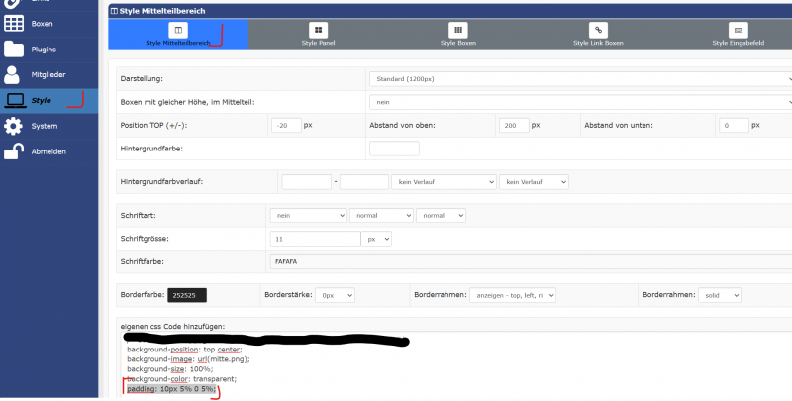Open the first kein Verlauf dropdown
Screen dimensions: 792x401
coord(444,182)
